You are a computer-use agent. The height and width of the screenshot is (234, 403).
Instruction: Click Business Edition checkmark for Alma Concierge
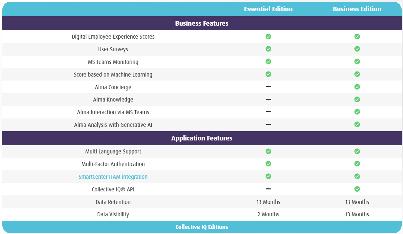[x=357, y=87]
